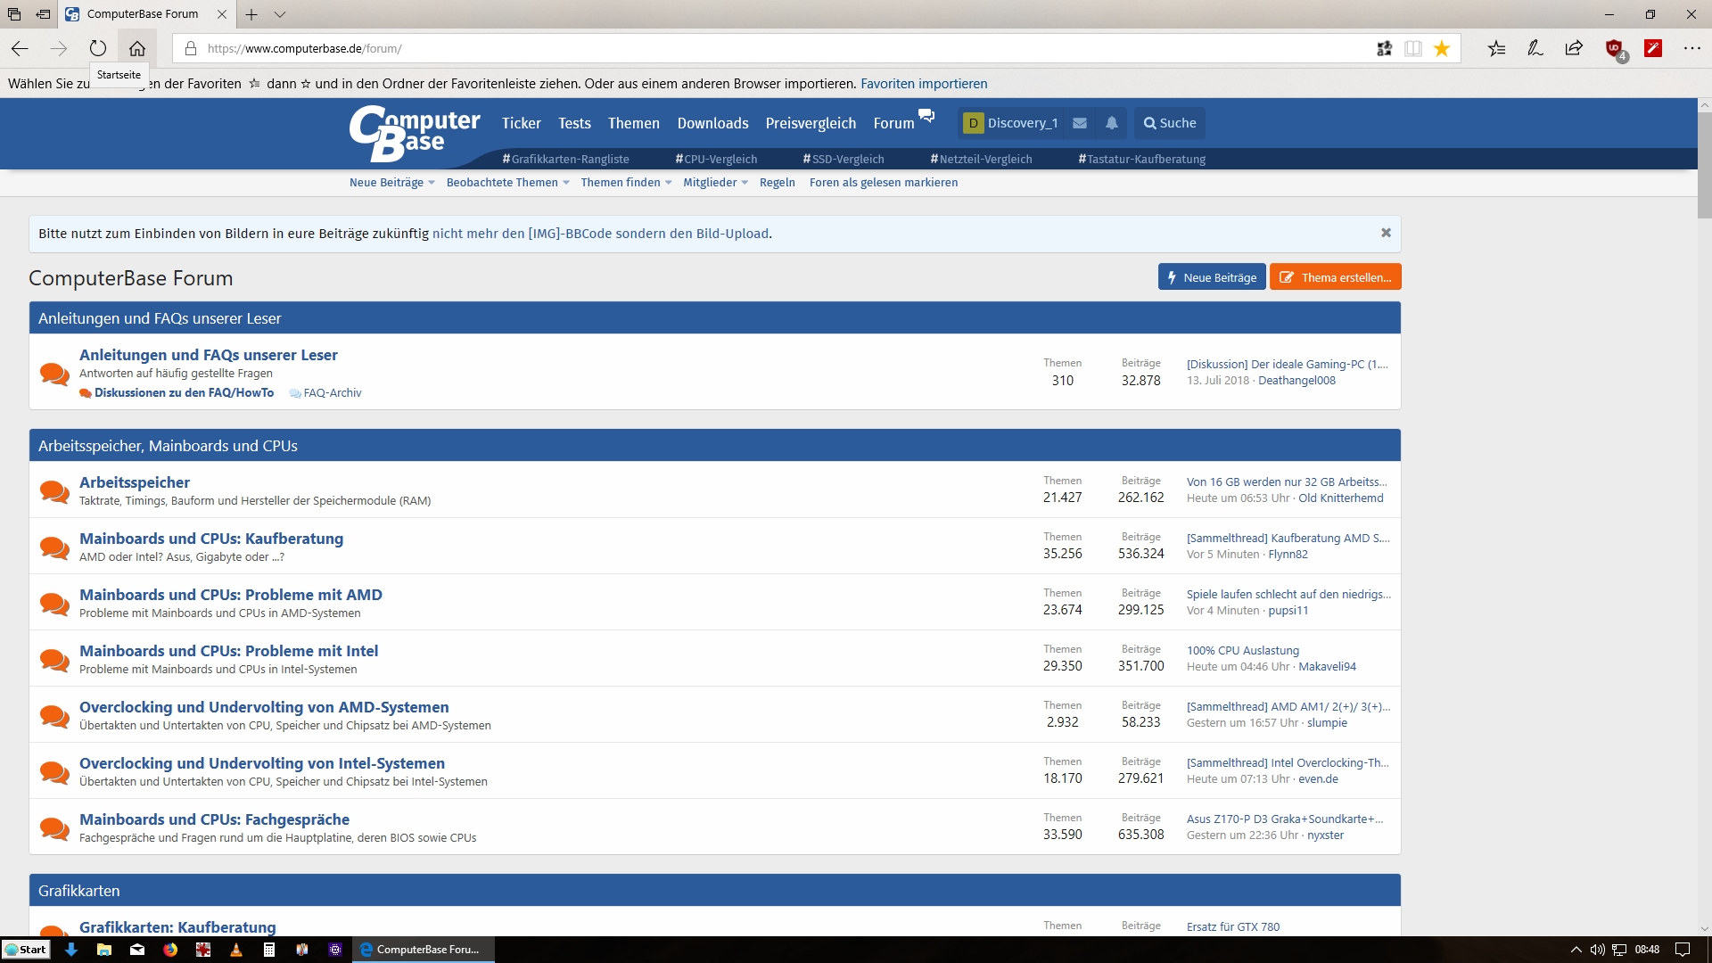Click Favoriten importieren link
The width and height of the screenshot is (1712, 963).
(924, 84)
